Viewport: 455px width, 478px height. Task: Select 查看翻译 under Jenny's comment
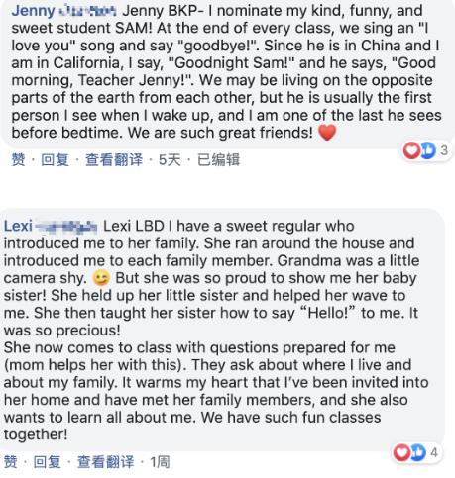pyautogui.click(x=114, y=160)
